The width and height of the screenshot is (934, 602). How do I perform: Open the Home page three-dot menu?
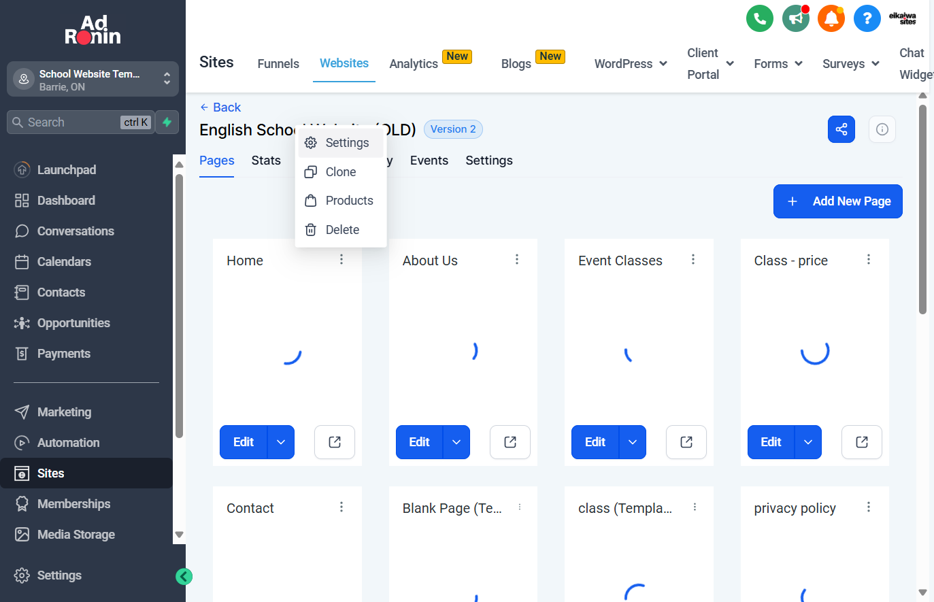point(341,259)
